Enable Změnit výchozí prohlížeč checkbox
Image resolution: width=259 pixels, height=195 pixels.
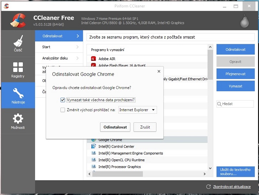[x=63, y=110]
